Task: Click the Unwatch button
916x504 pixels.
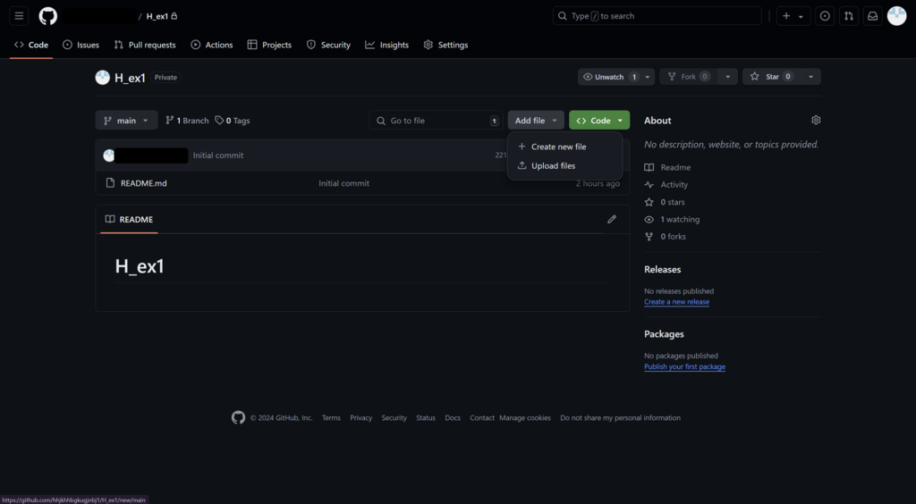Action: (x=608, y=77)
